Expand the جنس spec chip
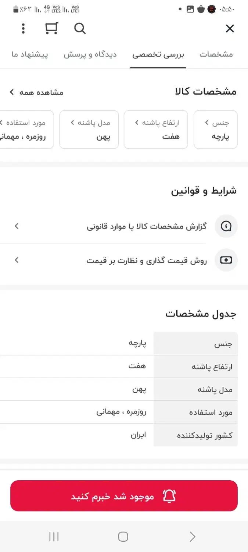 [215, 130]
